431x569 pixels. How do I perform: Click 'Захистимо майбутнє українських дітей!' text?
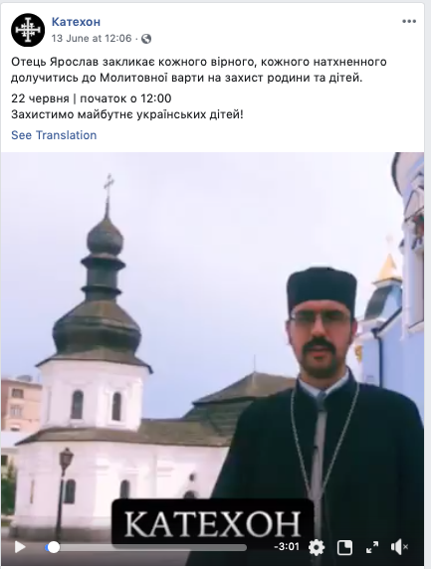[x=127, y=114]
